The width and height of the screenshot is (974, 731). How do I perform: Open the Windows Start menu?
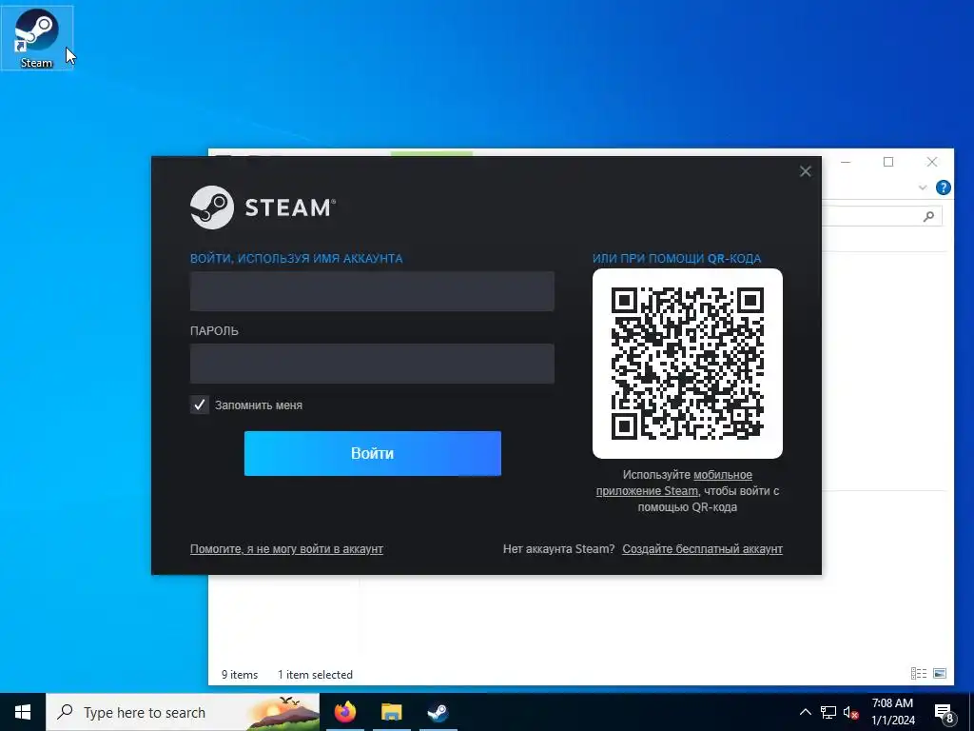(23, 712)
